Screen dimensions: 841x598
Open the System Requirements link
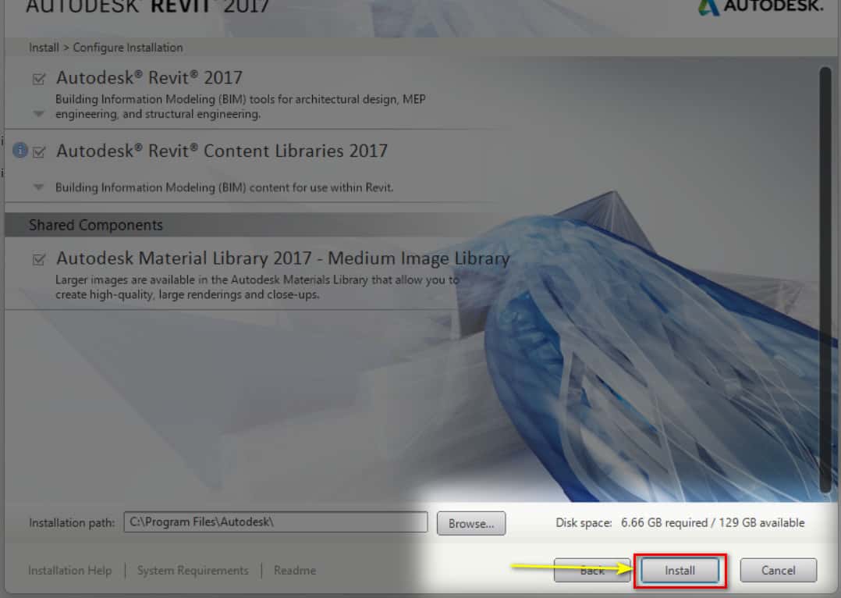193,571
